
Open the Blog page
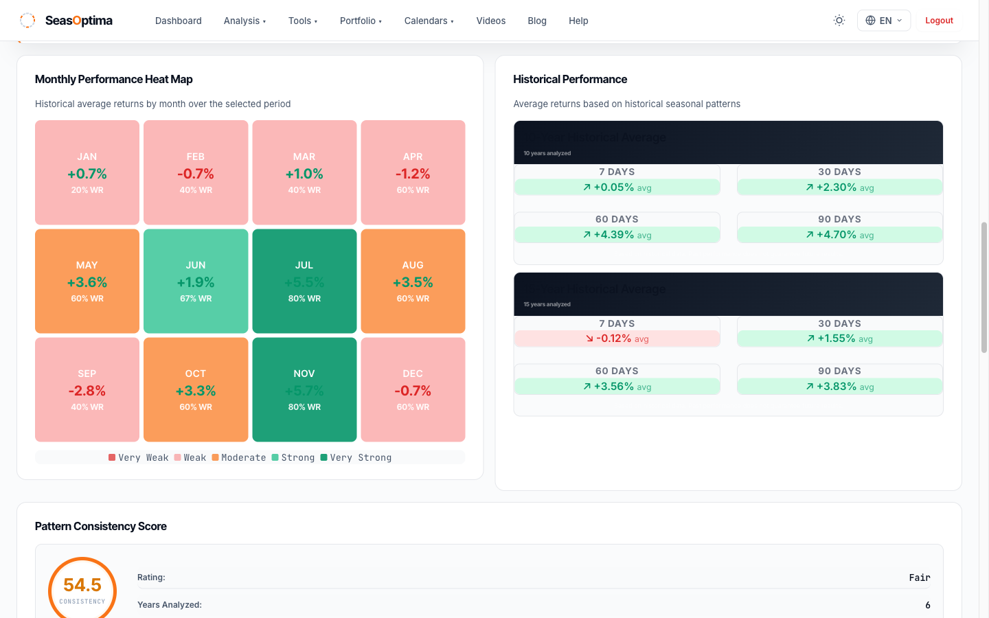(x=537, y=21)
